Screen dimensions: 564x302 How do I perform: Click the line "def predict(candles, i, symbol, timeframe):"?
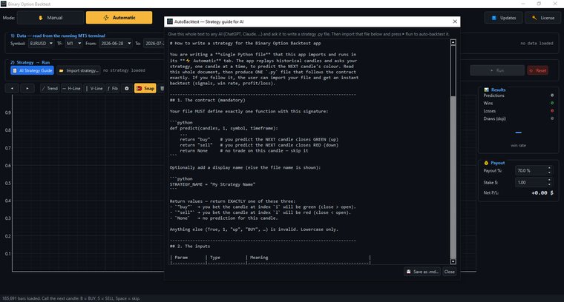point(223,128)
